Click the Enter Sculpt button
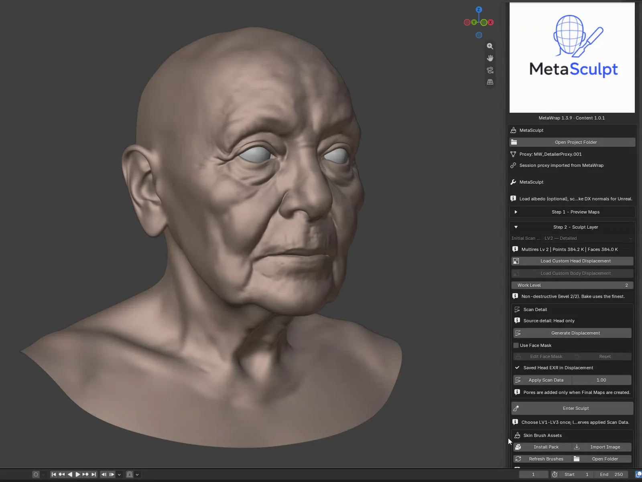The width and height of the screenshot is (642, 482). click(x=572, y=408)
